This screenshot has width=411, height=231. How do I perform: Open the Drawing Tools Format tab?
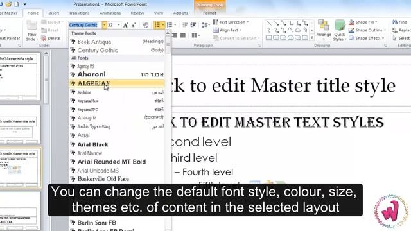point(209,13)
